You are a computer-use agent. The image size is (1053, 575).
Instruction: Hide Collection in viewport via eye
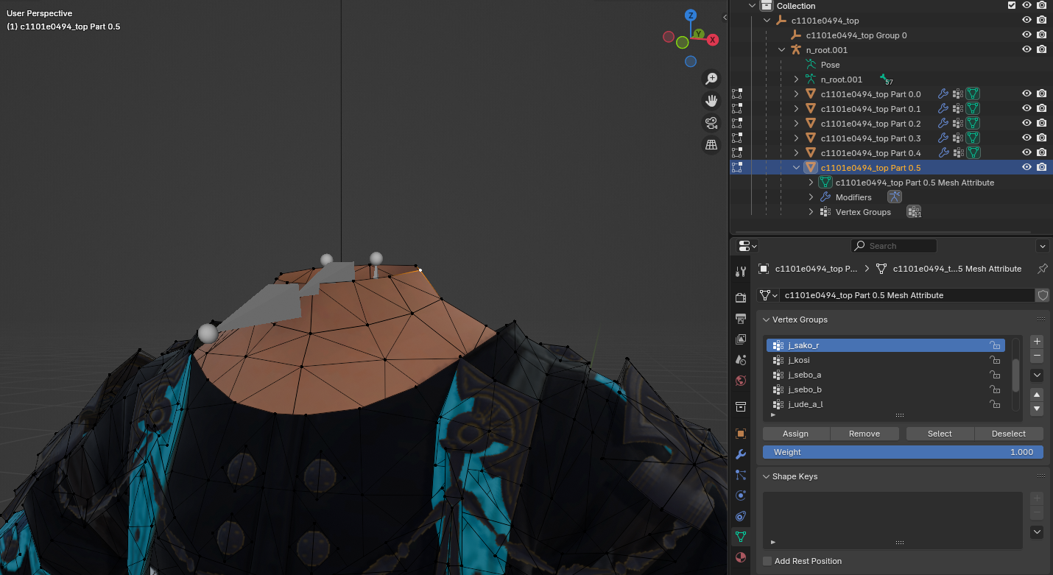click(1026, 5)
